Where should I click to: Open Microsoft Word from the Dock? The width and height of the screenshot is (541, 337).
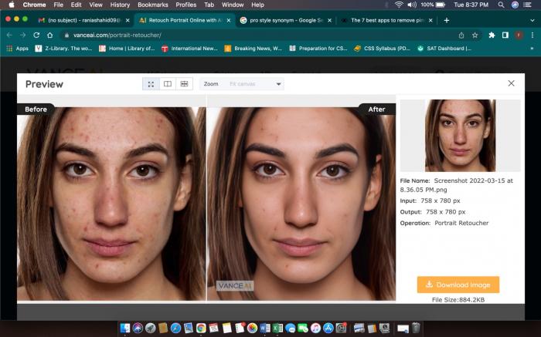[x=265, y=328]
